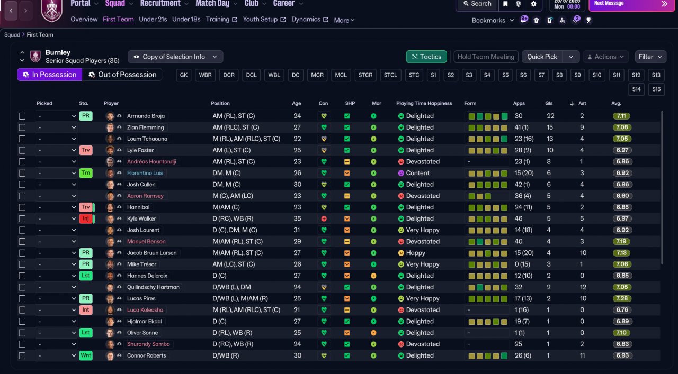Viewport: 678px width, 374px height.
Task: Click the Hold Team Meeting button
Action: [486, 57]
